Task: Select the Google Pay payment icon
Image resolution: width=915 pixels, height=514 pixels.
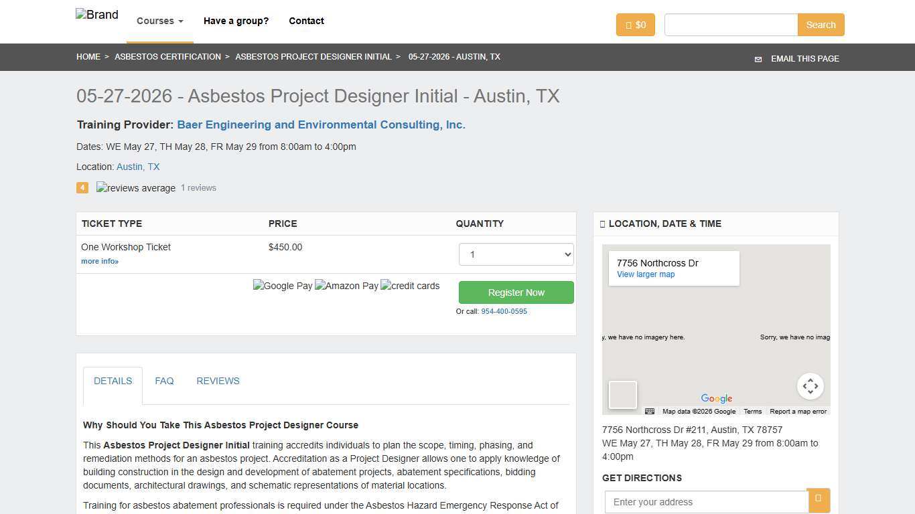Action: [283, 286]
